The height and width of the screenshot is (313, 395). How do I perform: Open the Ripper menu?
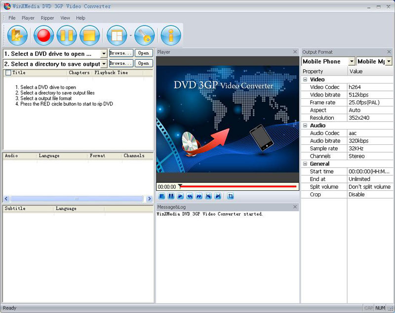(x=47, y=18)
